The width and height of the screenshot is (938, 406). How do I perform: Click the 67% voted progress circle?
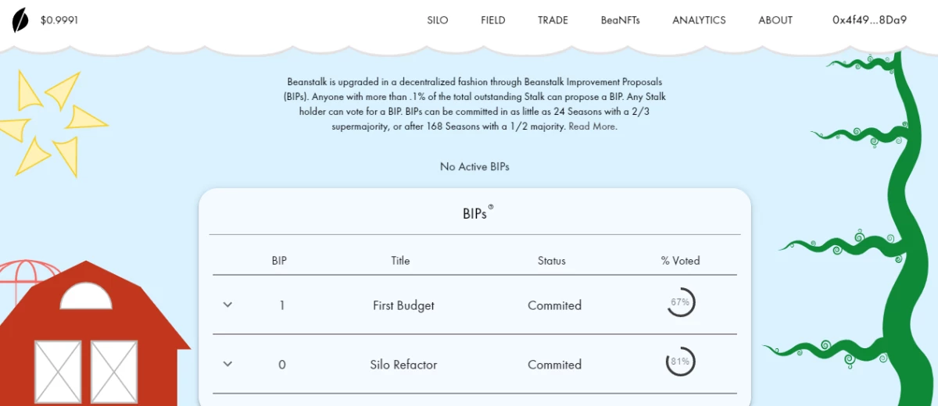coord(681,302)
